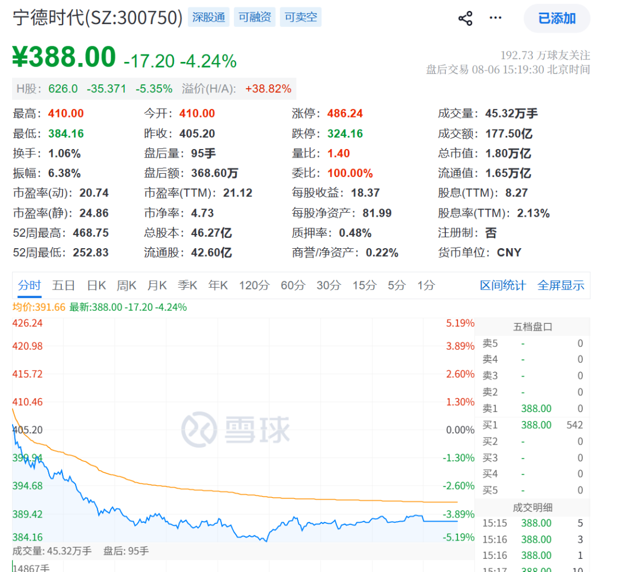The width and height of the screenshot is (619, 572).
Task: Click the share icon
Action: tap(465, 18)
